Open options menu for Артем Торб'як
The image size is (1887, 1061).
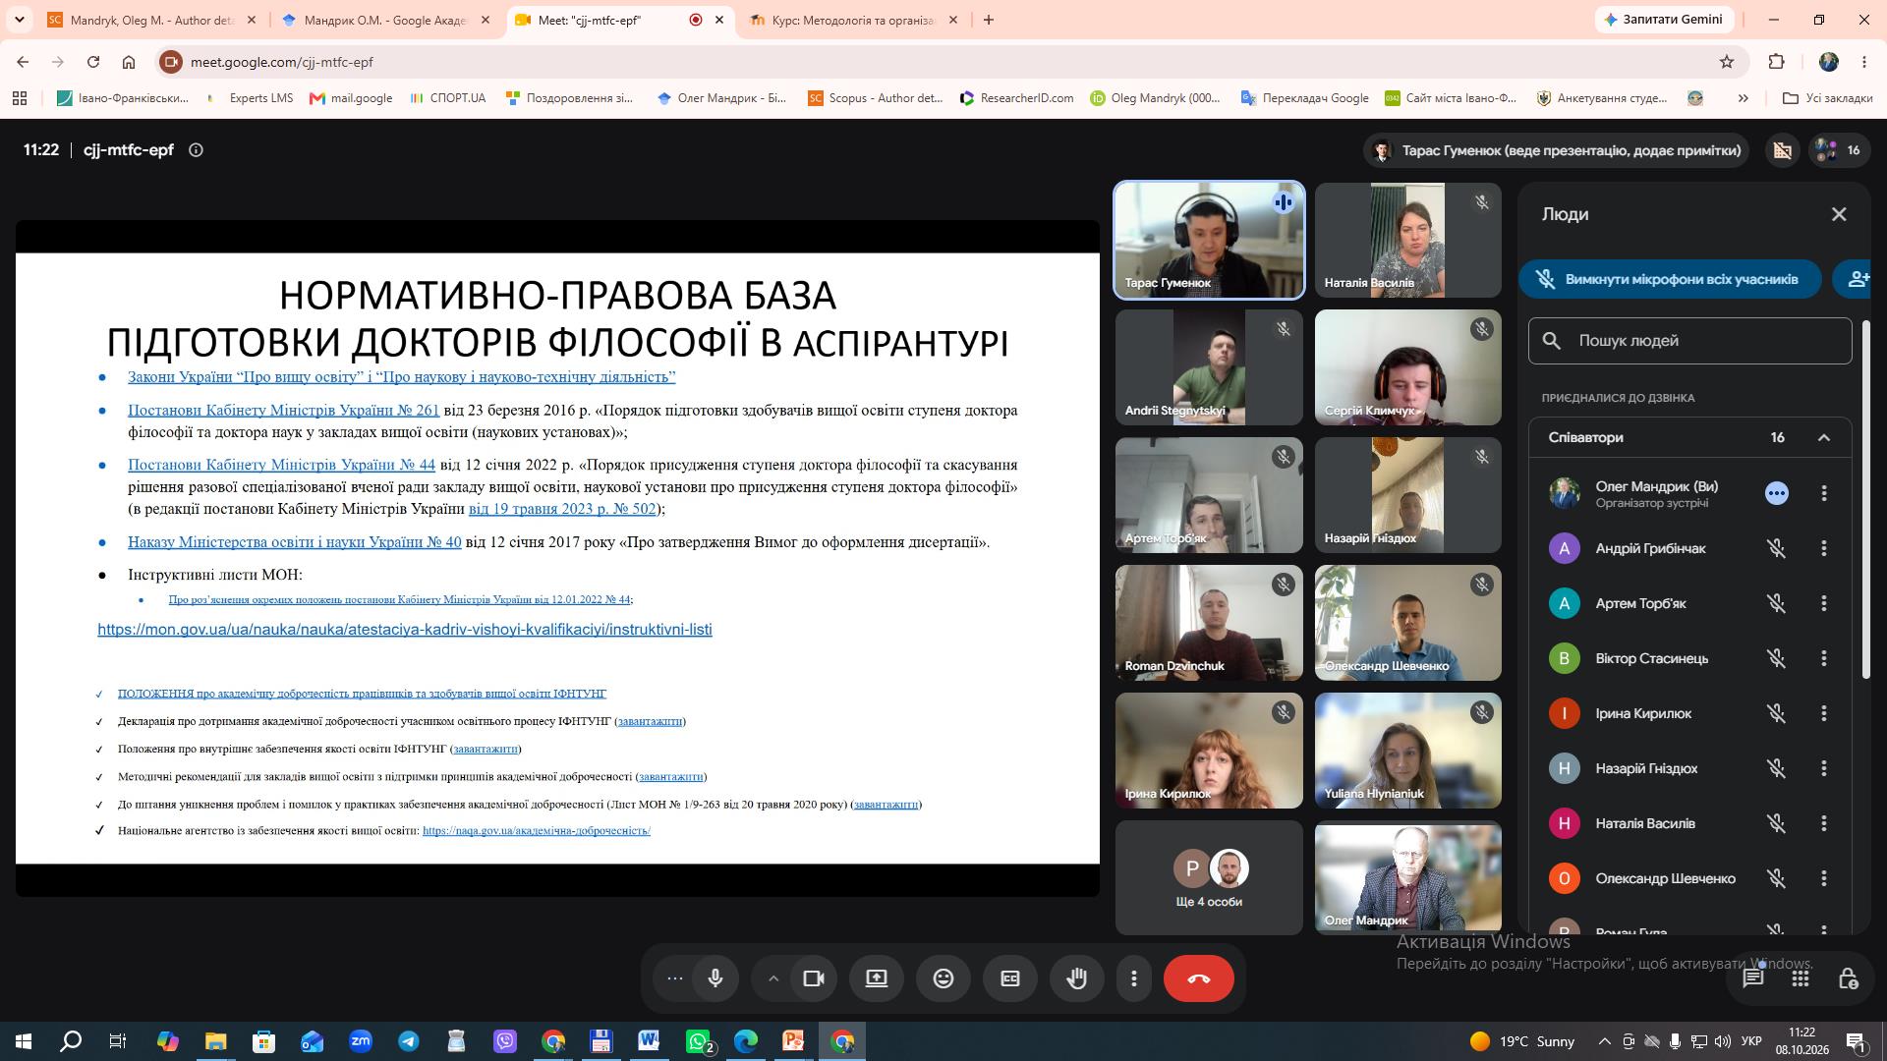click(x=1824, y=603)
